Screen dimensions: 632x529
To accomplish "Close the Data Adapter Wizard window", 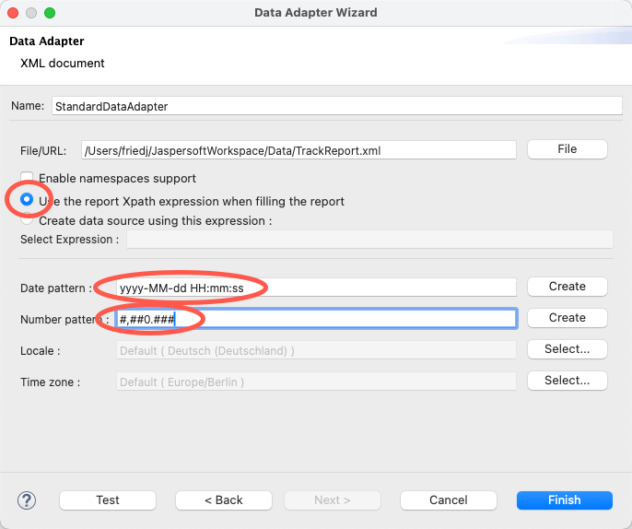I will tap(13, 13).
